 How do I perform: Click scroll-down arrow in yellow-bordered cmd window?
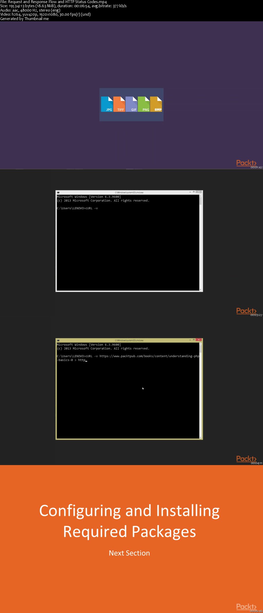[x=200, y=437]
